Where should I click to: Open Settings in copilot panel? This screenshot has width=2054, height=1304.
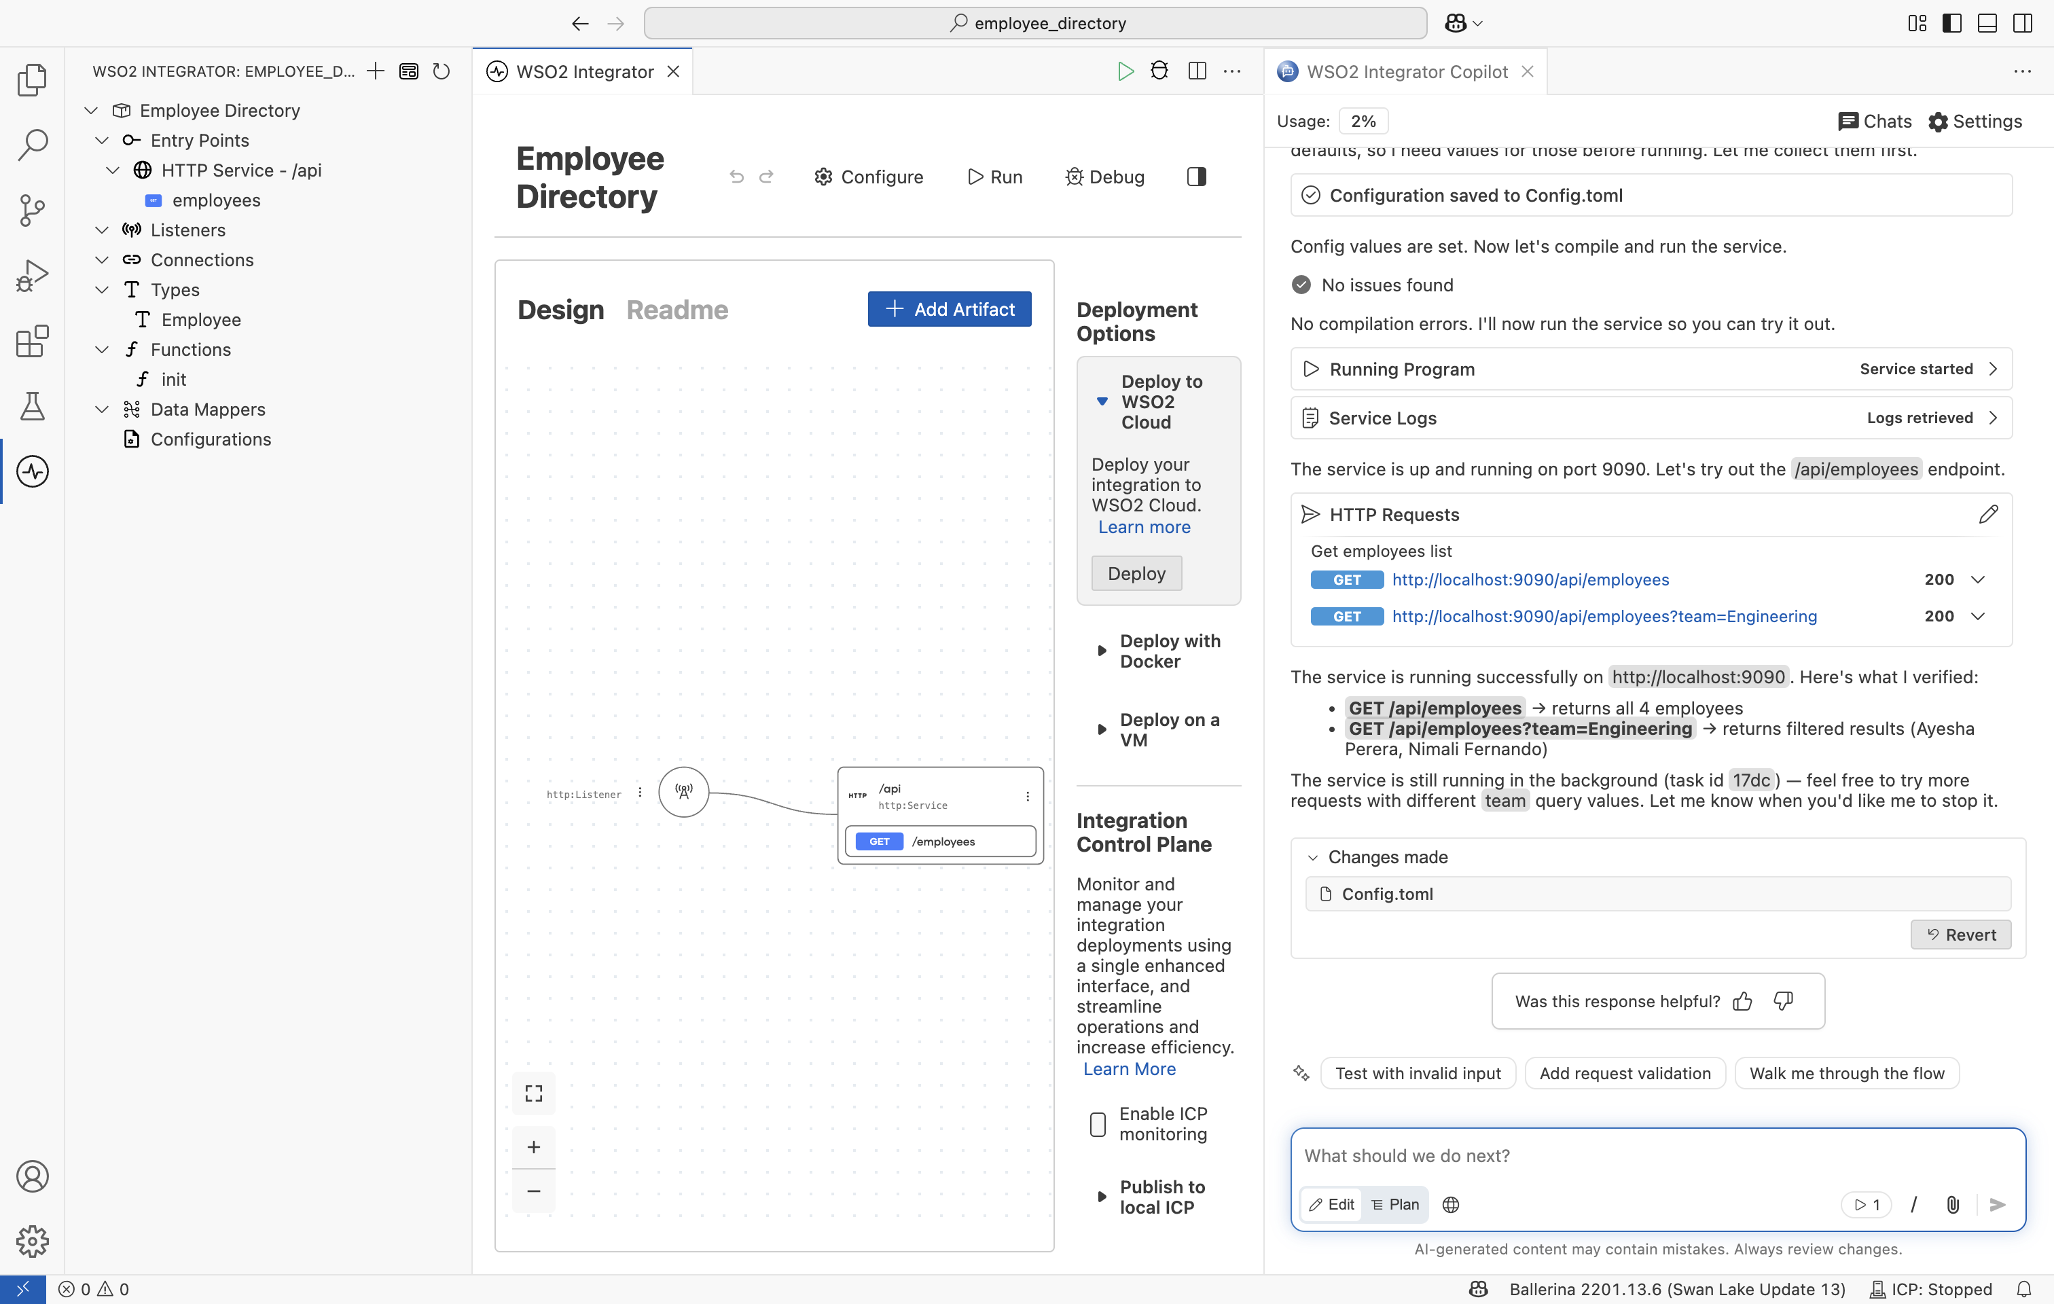coord(1975,121)
